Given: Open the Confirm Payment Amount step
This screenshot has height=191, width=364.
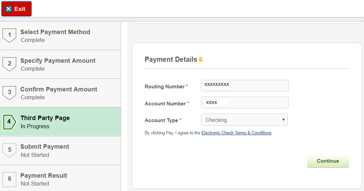Looking at the screenshot, I should (x=59, y=89).
